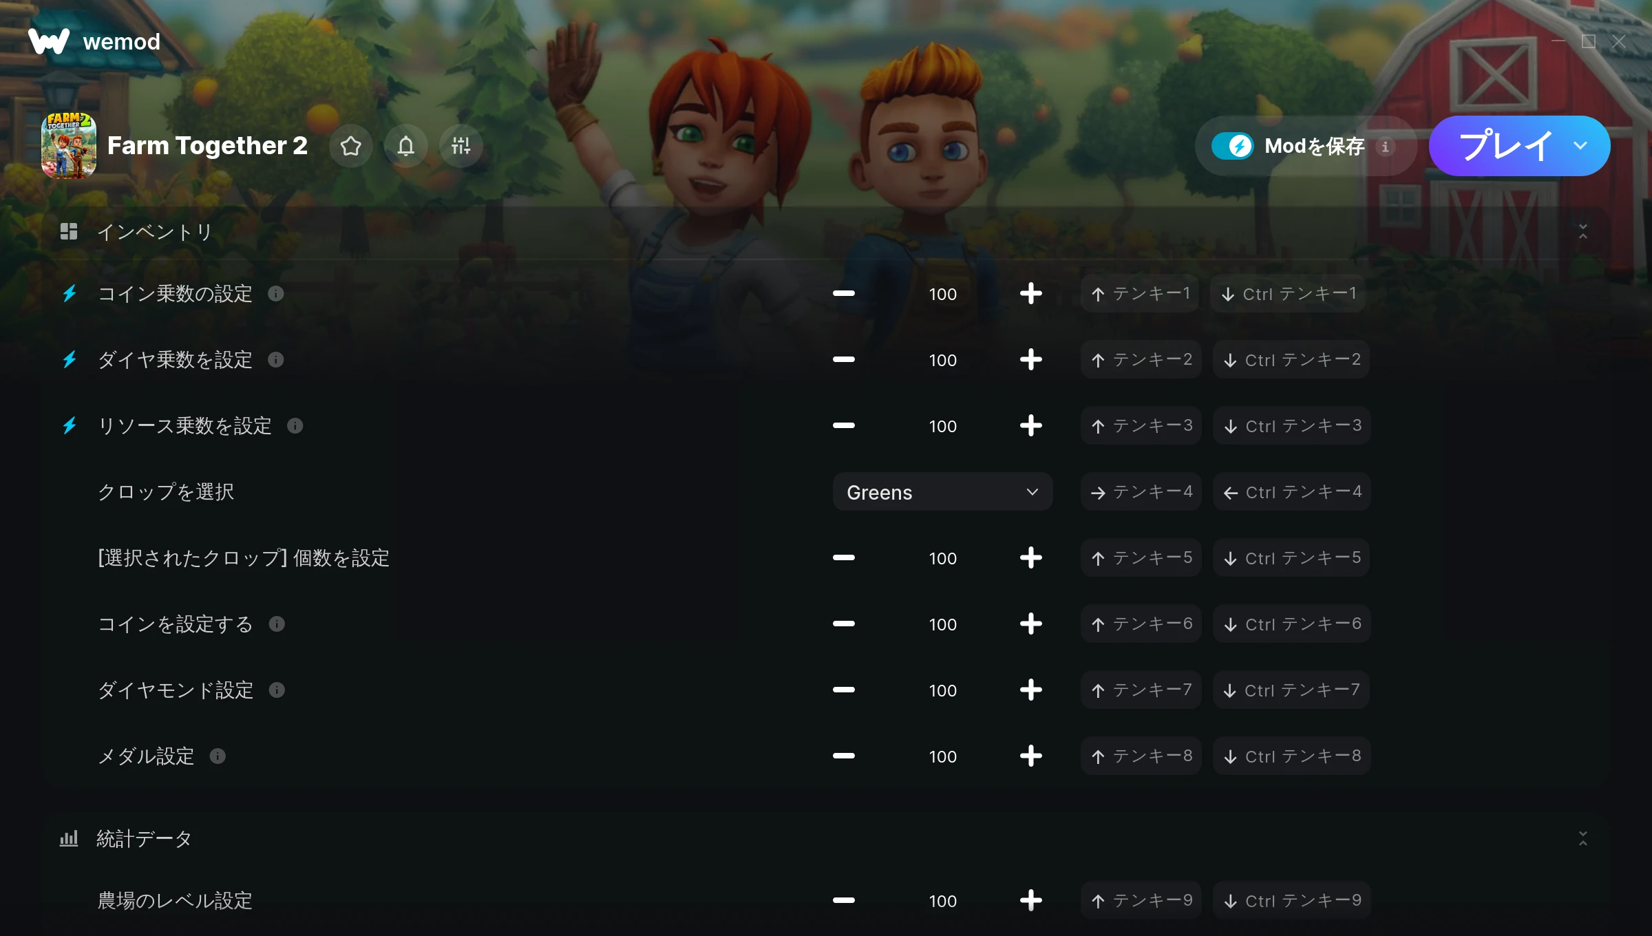Click the info icon next to Modを保存
This screenshot has width=1652, height=936.
coord(1385,147)
